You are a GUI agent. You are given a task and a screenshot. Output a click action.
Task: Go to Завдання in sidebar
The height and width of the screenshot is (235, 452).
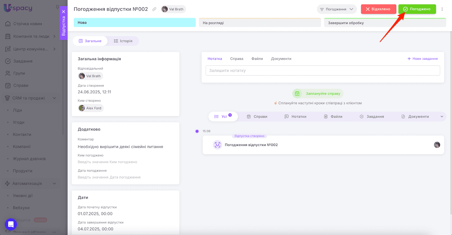point(23,61)
